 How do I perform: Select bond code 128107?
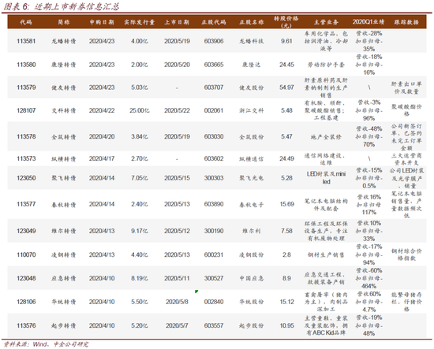point(26,110)
